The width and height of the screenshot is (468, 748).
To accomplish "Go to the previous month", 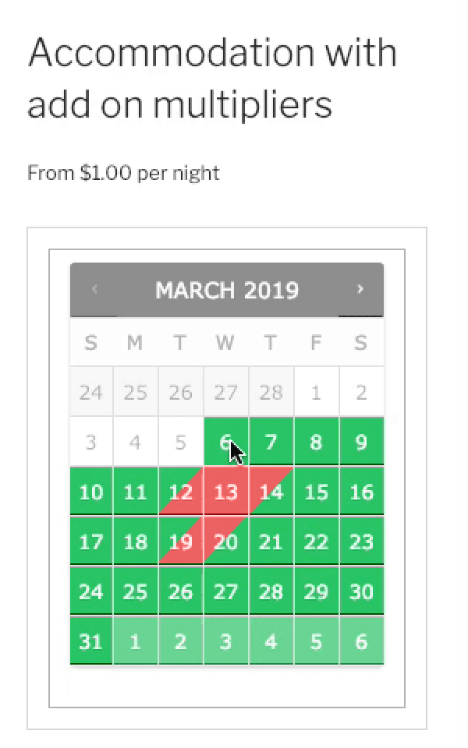I will pos(94,289).
